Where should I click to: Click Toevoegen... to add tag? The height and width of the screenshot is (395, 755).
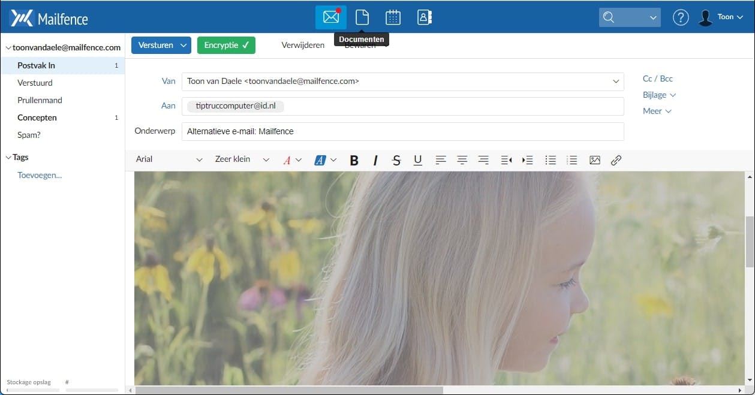(x=40, y=175)
